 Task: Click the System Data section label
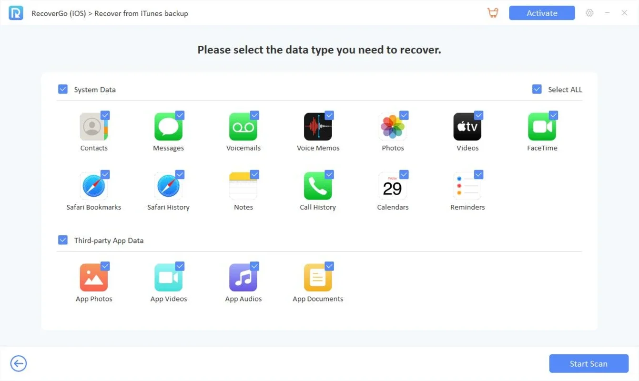[95, 90]
